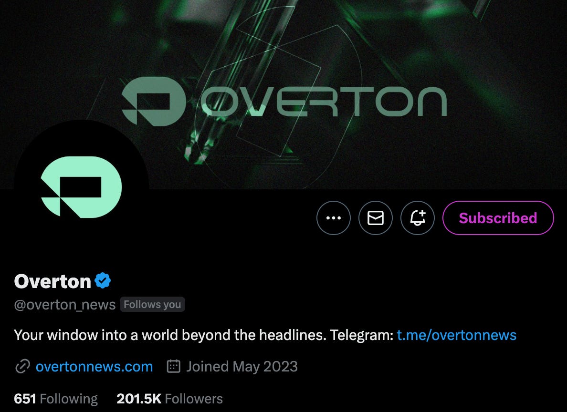
Task: Open the Overton profile avatar picture
Action: point(81,187)
